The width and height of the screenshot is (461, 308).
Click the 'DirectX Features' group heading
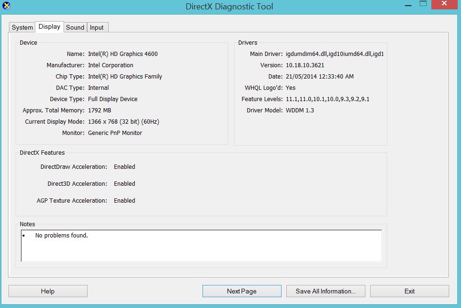[x=42, y=153]
